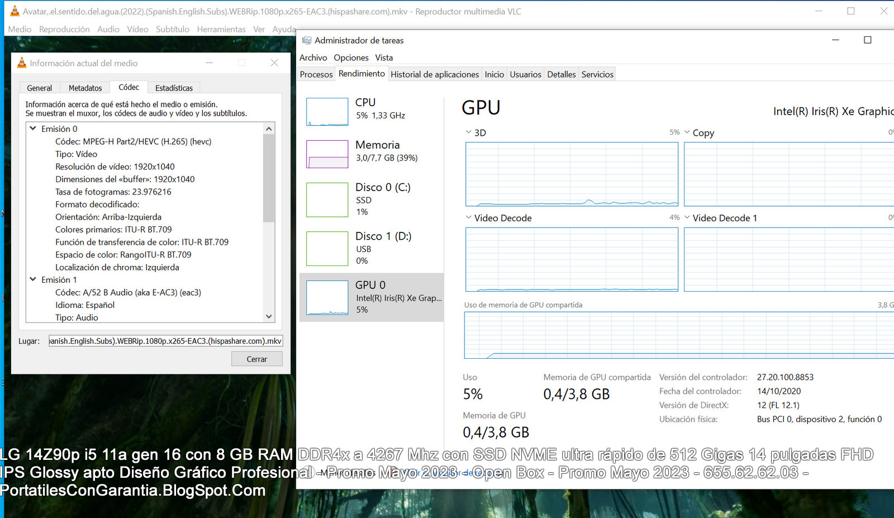Click the VLC cone icon in the main title bar

(x=15, y=11)
